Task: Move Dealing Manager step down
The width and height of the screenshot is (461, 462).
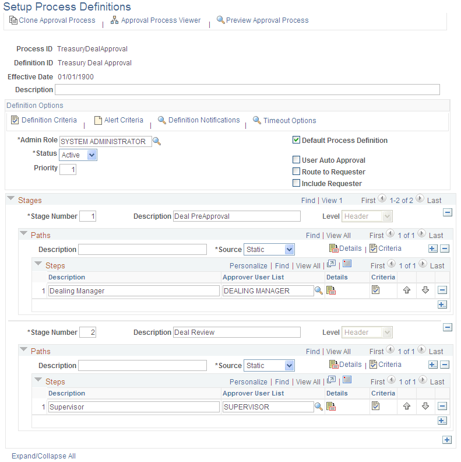Action: tap(425, 290)
